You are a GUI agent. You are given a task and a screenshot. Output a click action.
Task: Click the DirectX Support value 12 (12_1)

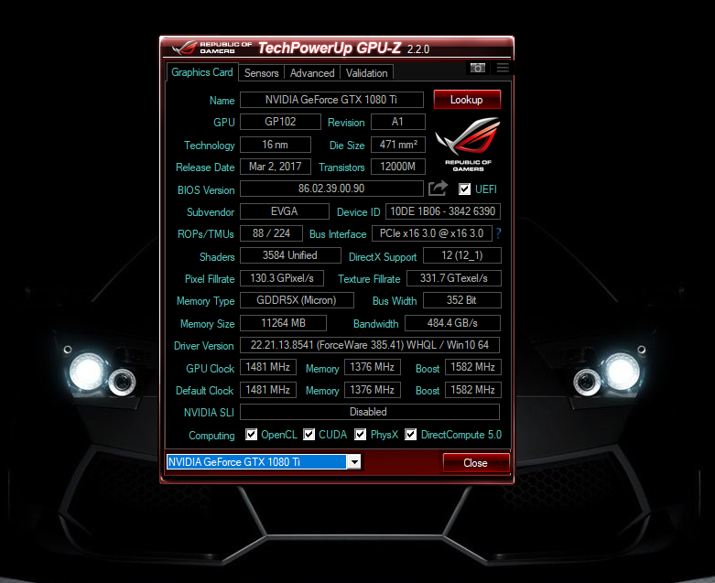[x=462, y=255]
